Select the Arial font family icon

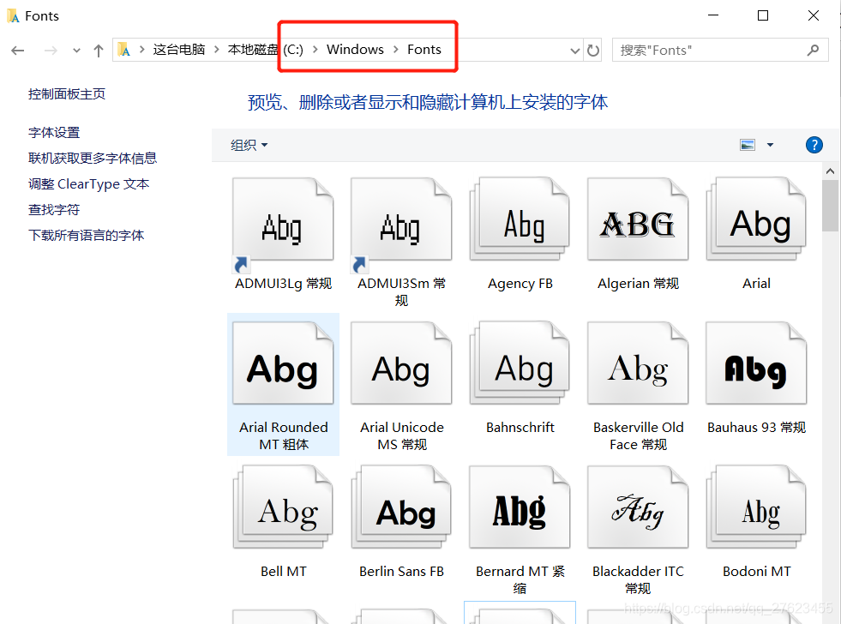pos(756,219)
